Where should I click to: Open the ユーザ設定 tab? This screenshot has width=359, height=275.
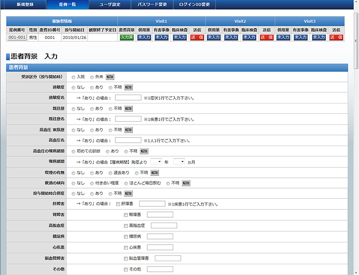[x=110, y=5]
